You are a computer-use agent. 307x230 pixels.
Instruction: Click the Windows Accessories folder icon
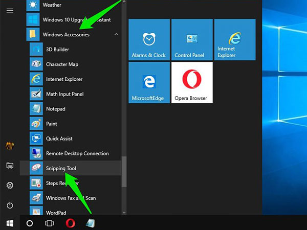click(x=33, y=34)
